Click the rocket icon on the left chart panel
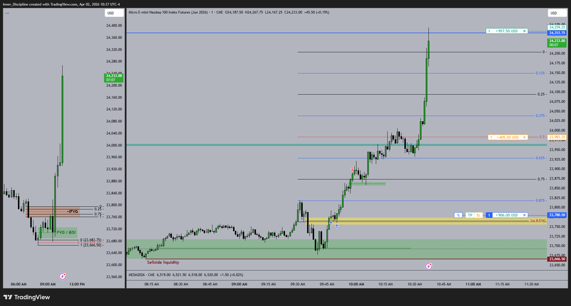This screenshot has height=306, width=571. (x=62, y=276)
